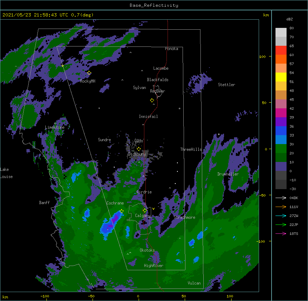Image resolution: width=308 pixels, height=301 pixels.
Task: Click white plus marker north of Drumheller
Action: coord(219,134)
